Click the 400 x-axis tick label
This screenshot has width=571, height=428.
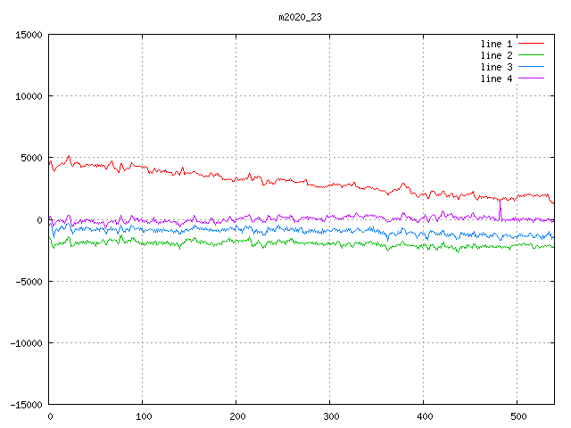click(x=424, y=416)
